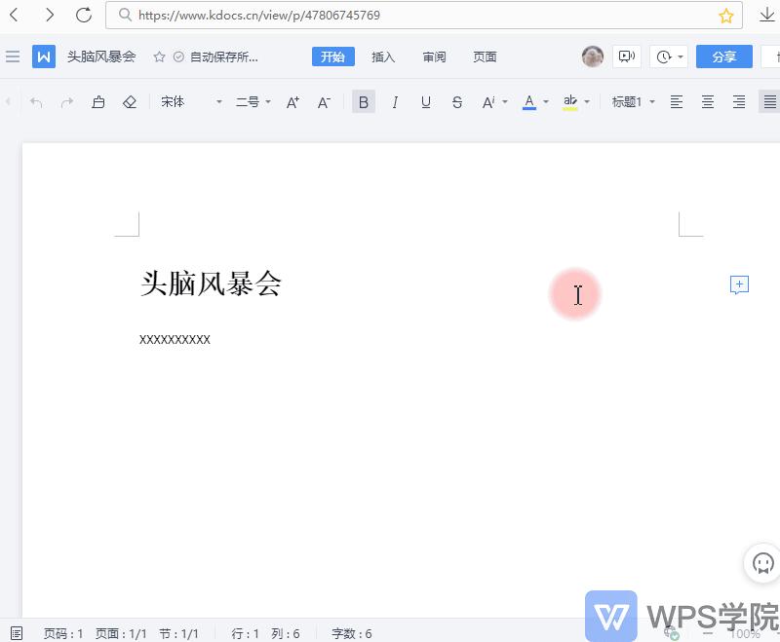Image resolution: width=780 pixels, height=642 pixels.
Task: Open the 宋体 font family dropdown
Action: [x=185, y=101]
